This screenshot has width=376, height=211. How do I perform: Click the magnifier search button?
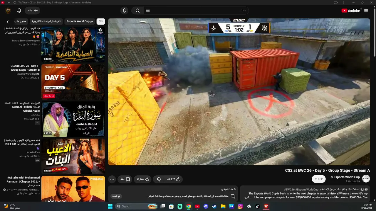point(137,11)
